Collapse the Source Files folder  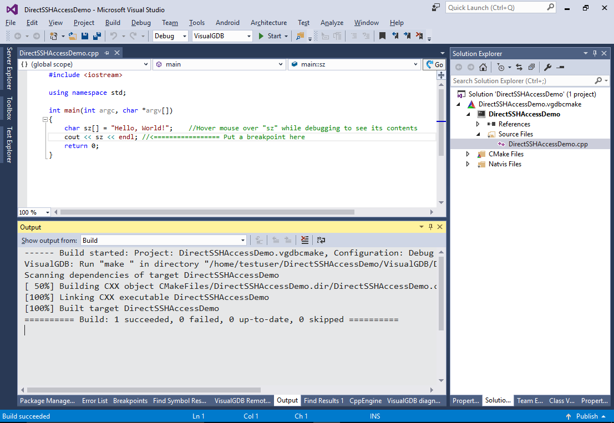[478, 134]
